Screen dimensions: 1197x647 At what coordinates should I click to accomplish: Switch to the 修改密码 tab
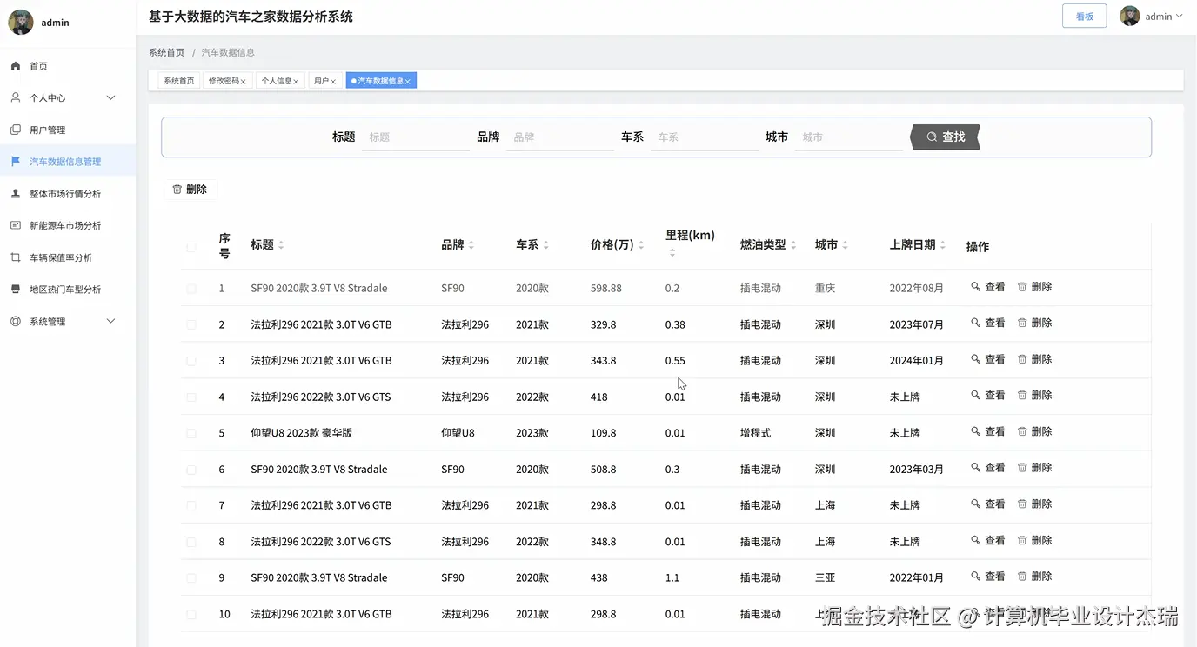click(228, 81)
